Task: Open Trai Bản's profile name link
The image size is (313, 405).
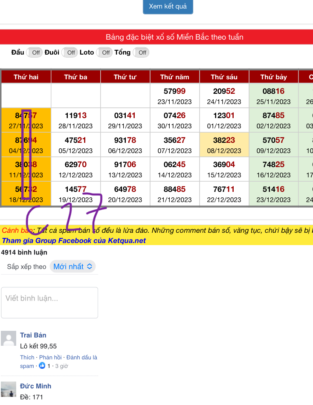Action: [33, 335]
